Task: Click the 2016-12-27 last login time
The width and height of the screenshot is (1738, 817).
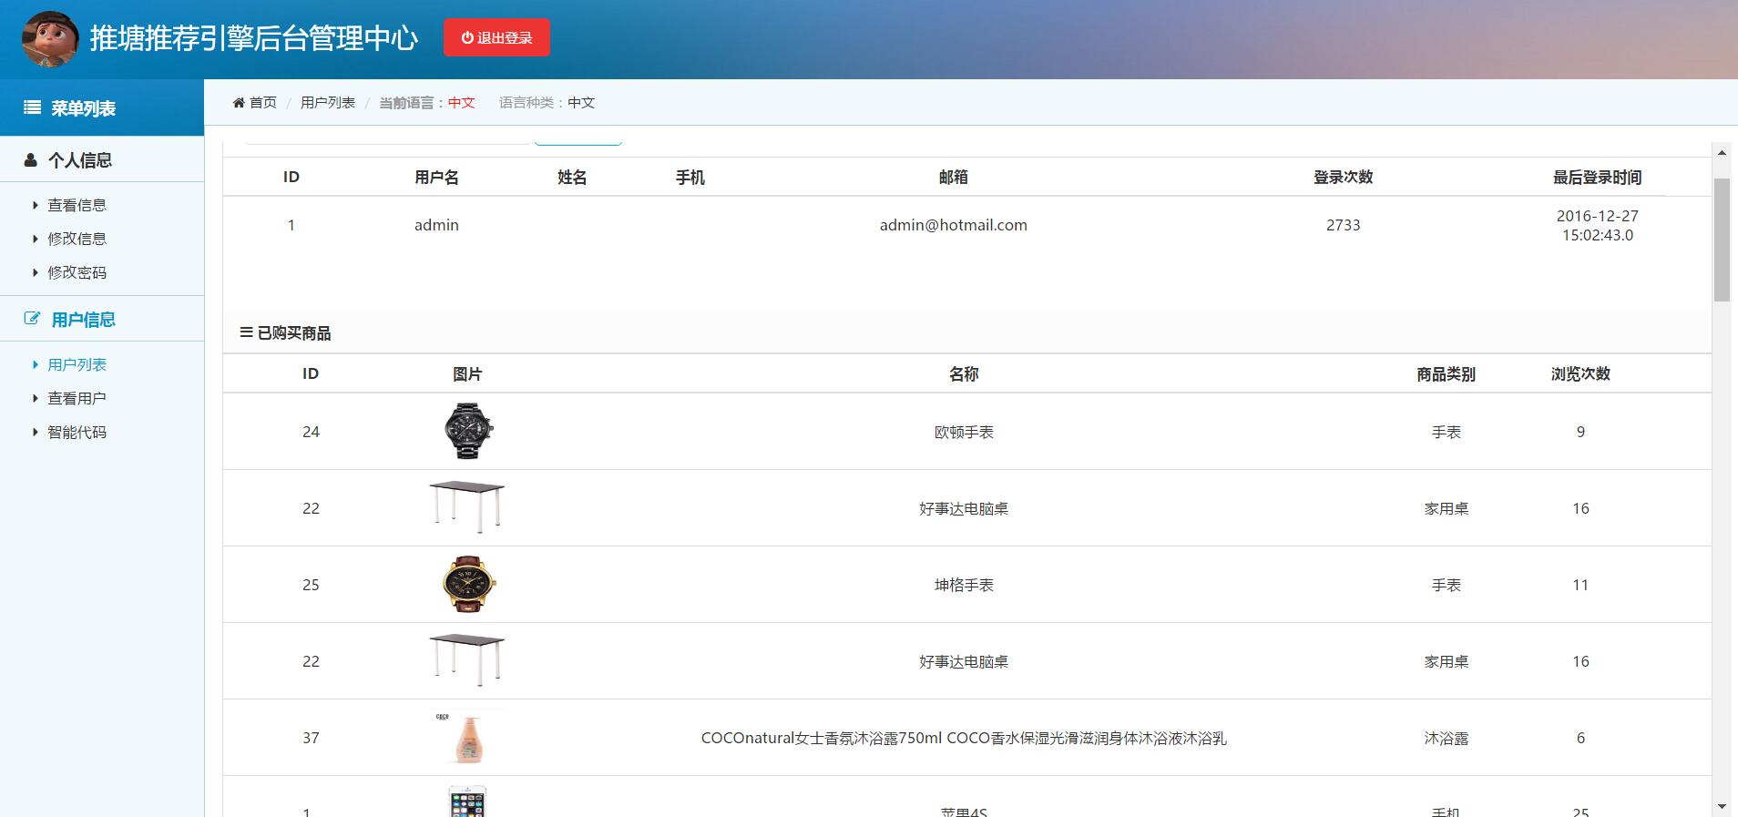Action: 1597,225
